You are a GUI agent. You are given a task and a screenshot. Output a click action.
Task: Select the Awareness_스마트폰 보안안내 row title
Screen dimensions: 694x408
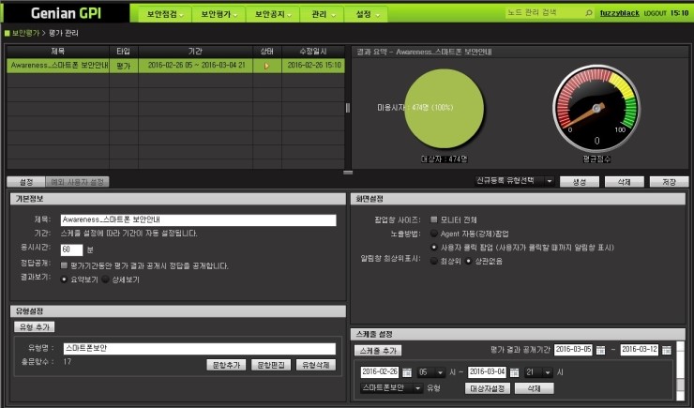(x=59, y=66)
